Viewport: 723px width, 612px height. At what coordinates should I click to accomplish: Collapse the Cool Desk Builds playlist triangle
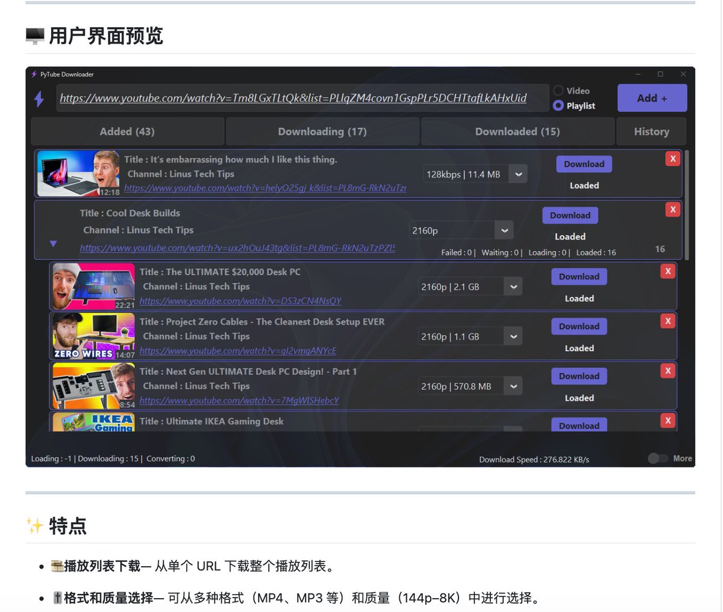53,244
